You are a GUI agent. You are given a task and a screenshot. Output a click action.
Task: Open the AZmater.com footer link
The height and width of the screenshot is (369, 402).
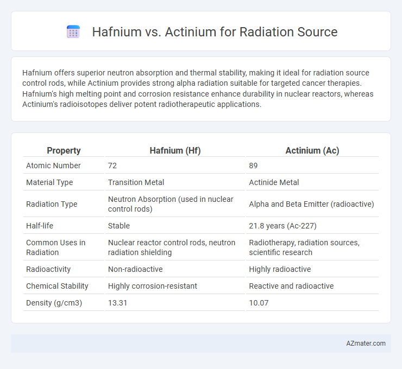click(x=366, y=343)
